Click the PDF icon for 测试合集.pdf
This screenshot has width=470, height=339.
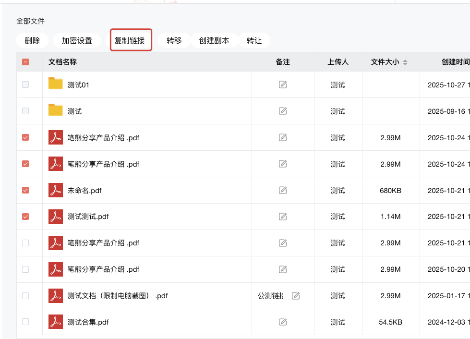(x=56, y=322)
